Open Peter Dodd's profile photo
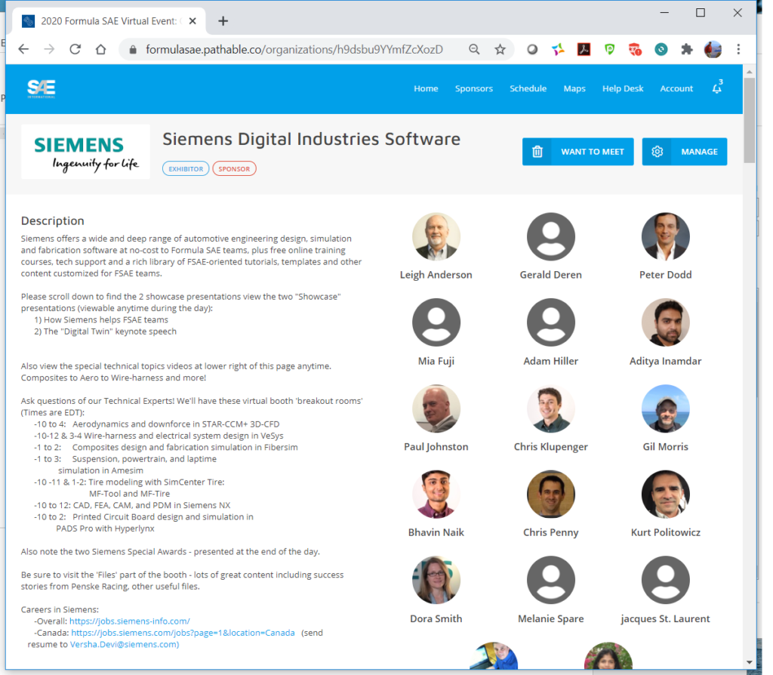The width and height of the screenshot is (773, 675). click(x=666, y=236)
